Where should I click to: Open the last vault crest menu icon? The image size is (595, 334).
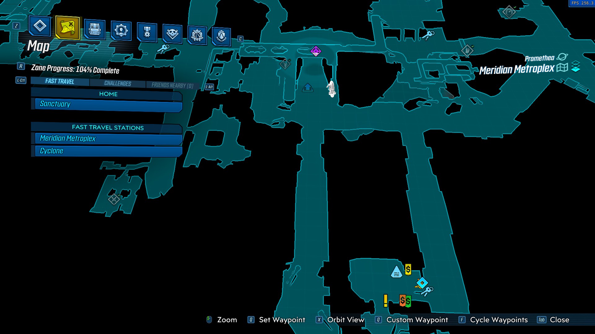click(221, 36)
